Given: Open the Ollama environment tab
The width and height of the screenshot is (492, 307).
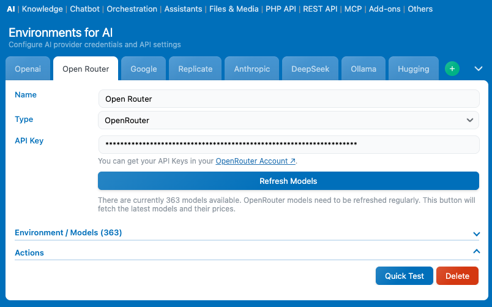Looking at the screenshot, I should [x=363, y=69].
